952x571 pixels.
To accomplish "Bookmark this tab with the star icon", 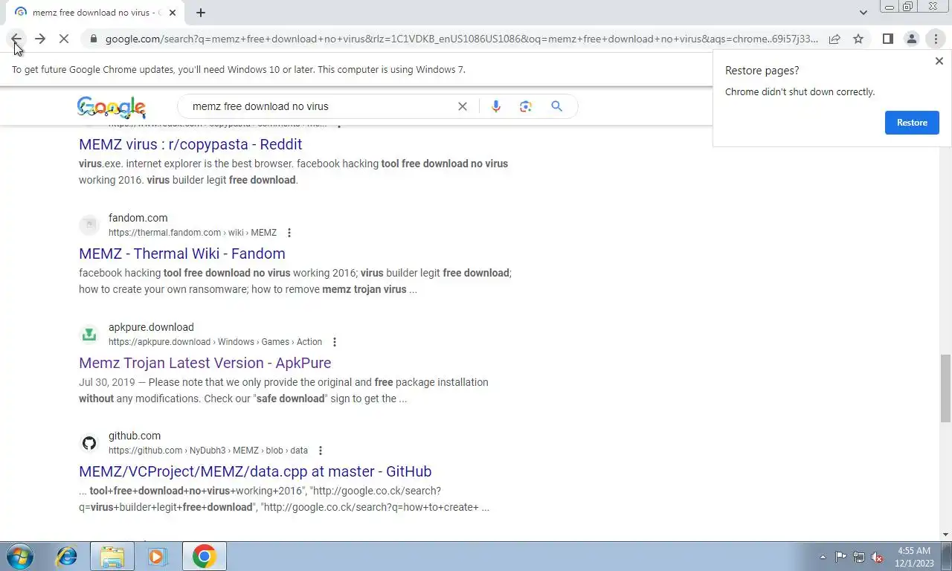I will click(x=858, y=39).
